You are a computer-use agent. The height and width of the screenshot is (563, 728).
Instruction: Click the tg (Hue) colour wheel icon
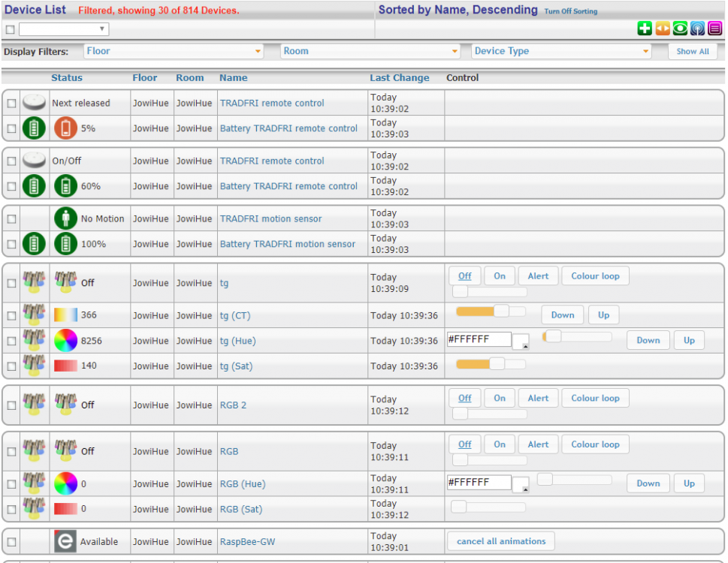66,341
